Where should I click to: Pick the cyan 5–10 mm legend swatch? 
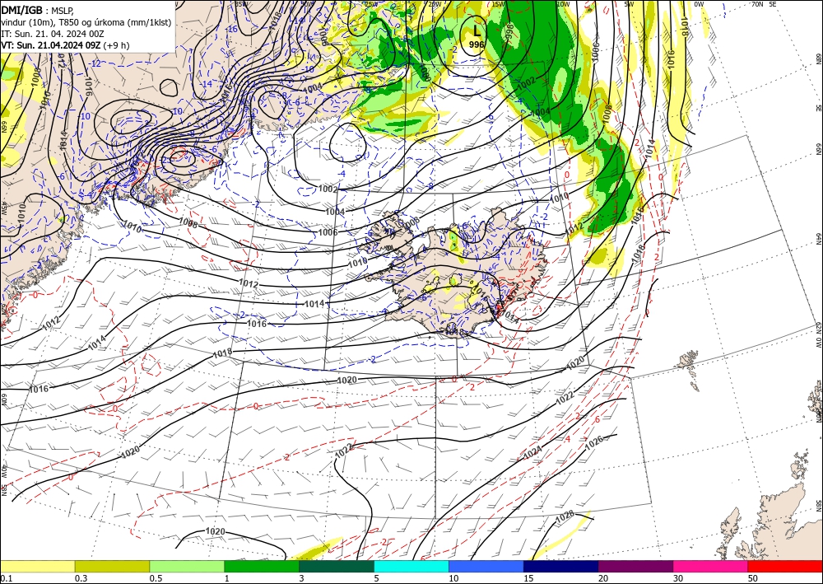click(x=411, y=566)
